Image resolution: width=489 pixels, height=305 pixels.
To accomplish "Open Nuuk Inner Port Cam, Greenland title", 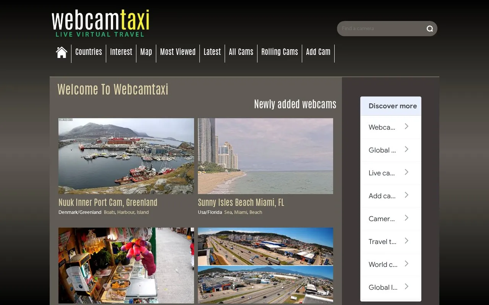I will (x=108, y=202).
